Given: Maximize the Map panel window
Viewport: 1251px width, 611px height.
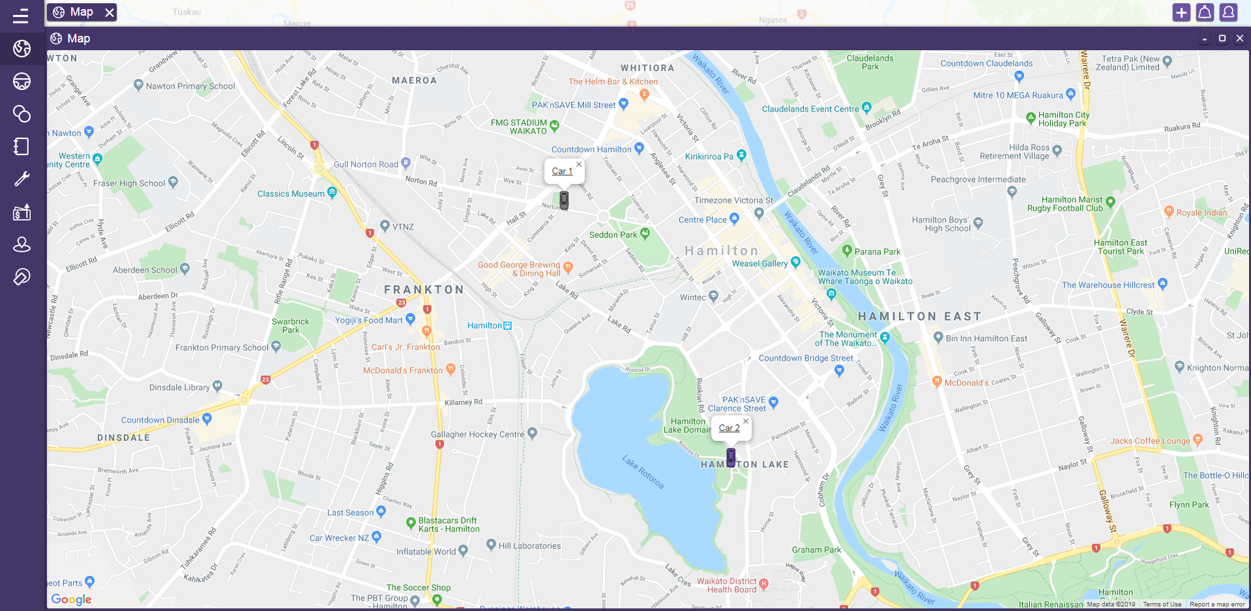Looking at the screenshot, I should pyautogui.click(x=1222, y=38).
